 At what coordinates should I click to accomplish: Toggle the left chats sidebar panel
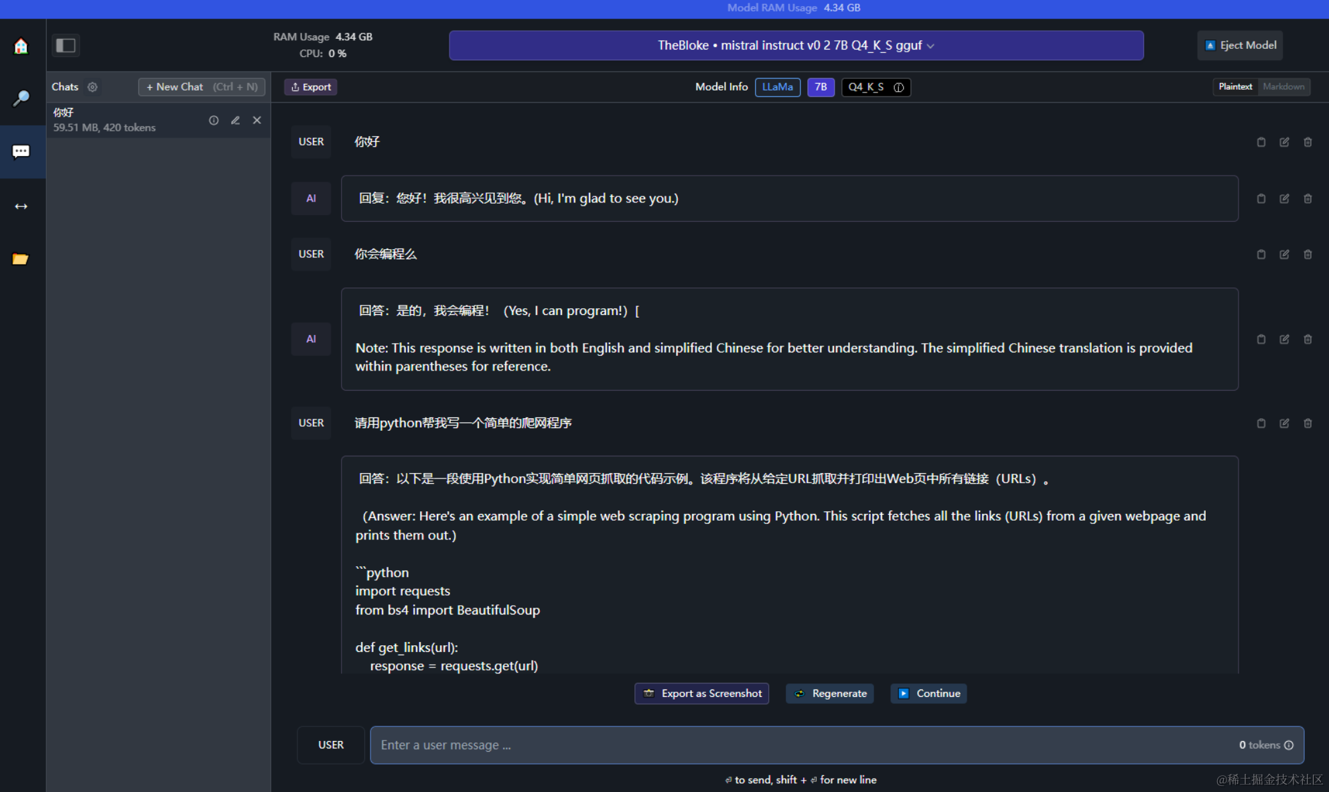point(66,46)
